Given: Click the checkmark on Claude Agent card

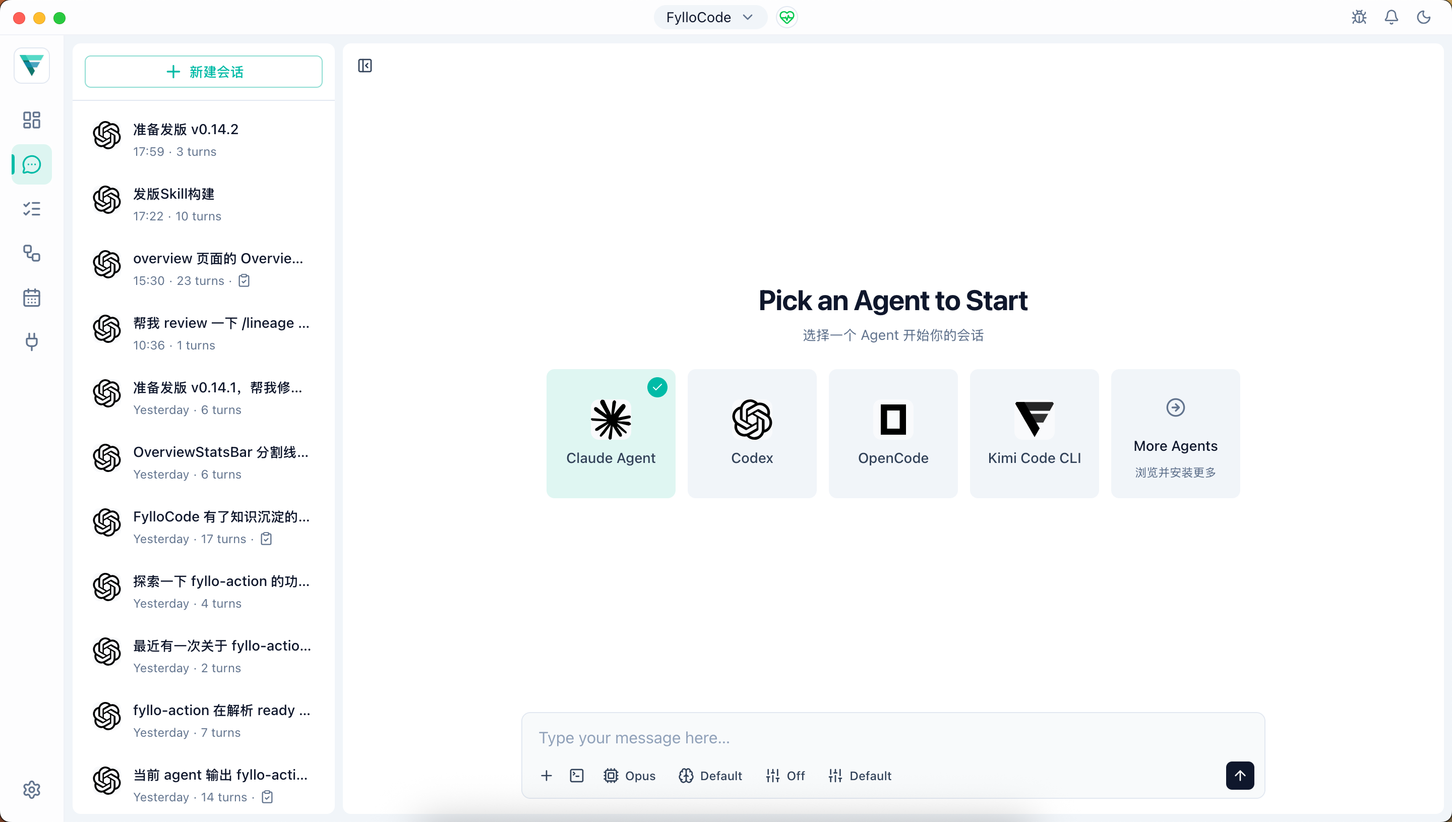Looking at the screenshot, I should point(657,387).
